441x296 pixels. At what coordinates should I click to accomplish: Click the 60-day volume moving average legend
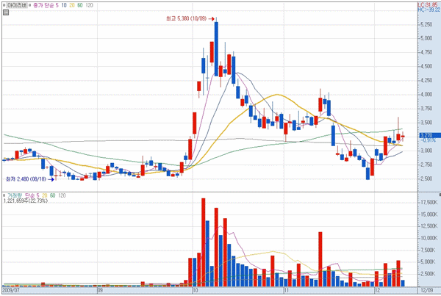[x=53, y=195]
